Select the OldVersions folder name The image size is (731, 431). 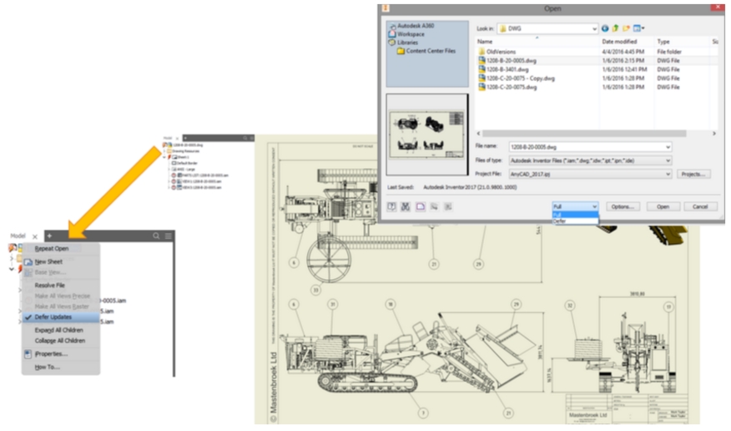pos(502,52)
